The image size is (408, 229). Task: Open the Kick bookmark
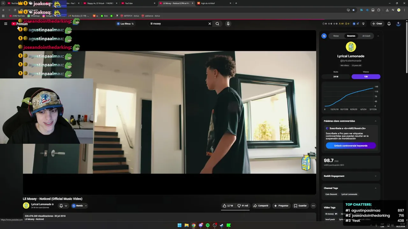[x=104, y=16]
